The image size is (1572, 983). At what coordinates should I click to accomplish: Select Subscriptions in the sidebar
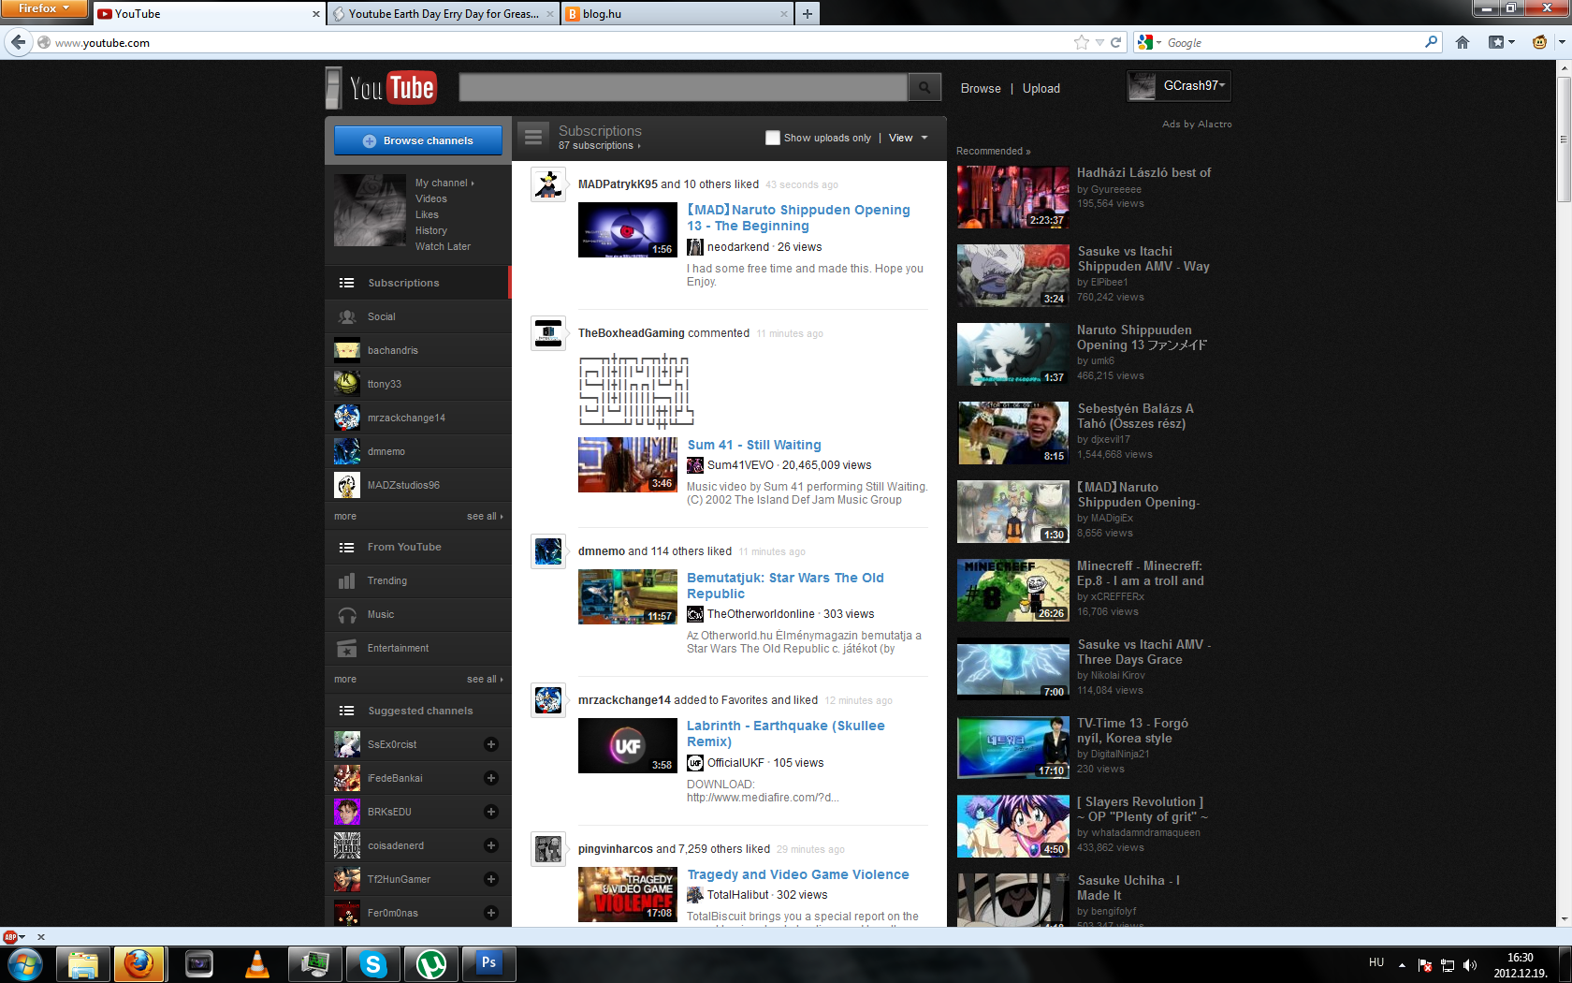point(417,283)
